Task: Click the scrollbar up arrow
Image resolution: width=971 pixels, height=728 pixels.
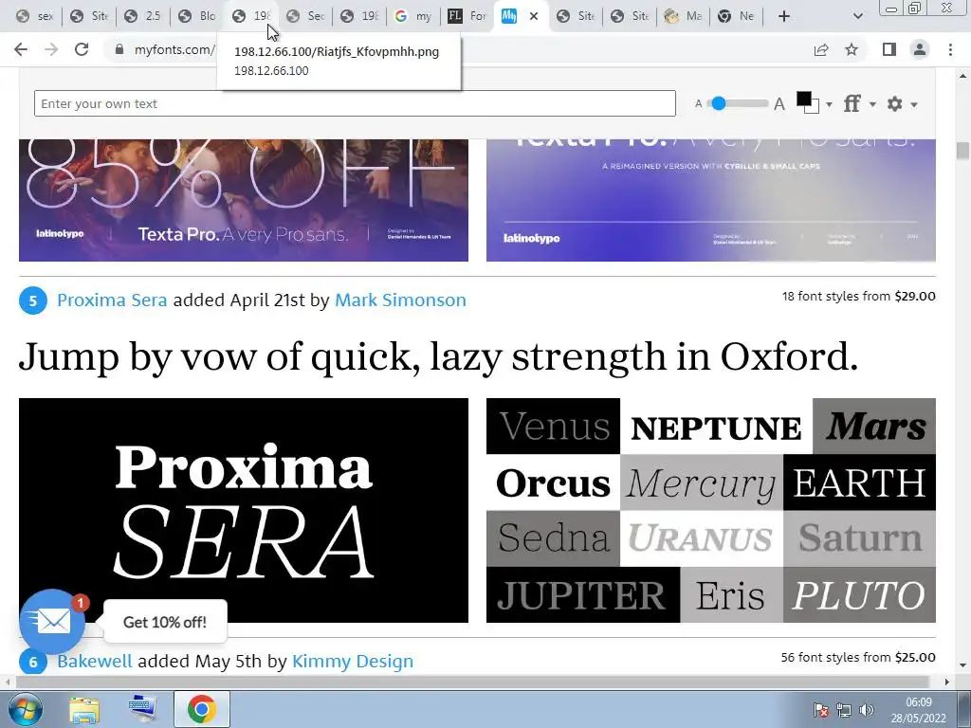Action: click(962, 76)
